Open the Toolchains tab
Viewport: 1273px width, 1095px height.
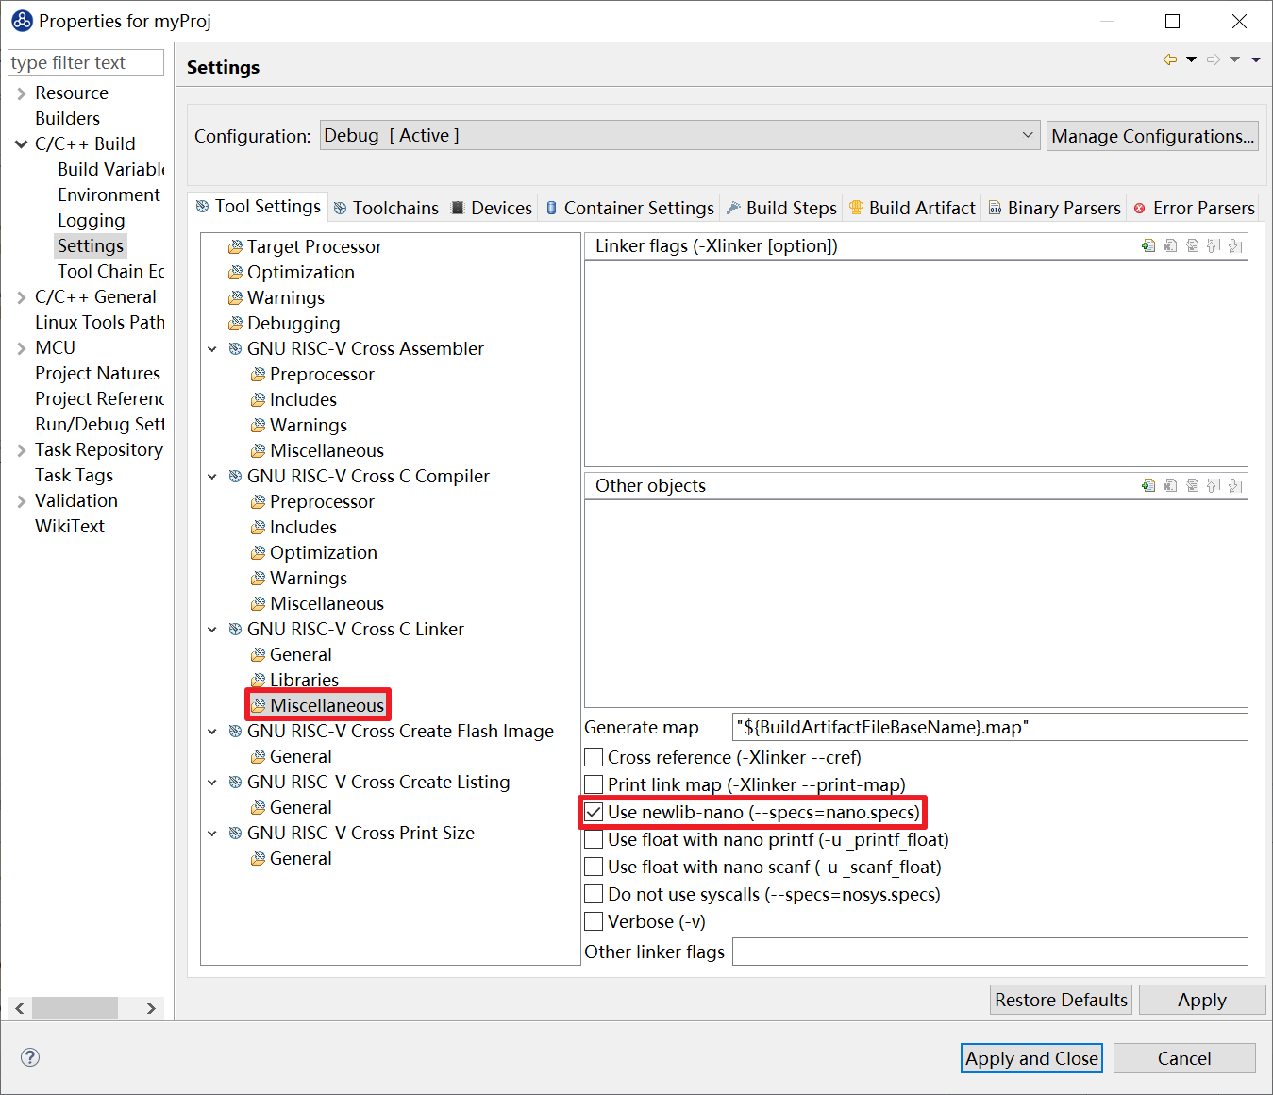pyautogui.click(x=387, y=209)
